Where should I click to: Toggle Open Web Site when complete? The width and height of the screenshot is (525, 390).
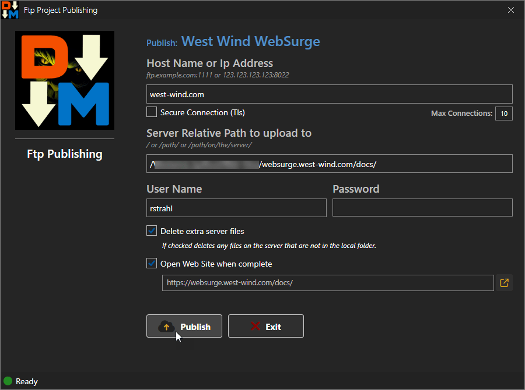point(152,264)
